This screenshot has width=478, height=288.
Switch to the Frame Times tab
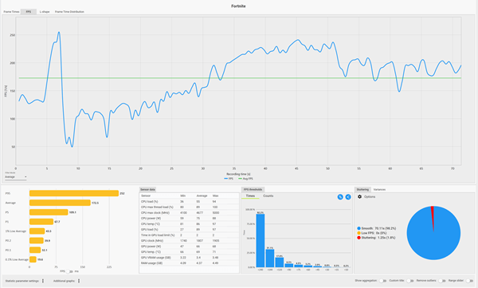(x=11, y=12)
